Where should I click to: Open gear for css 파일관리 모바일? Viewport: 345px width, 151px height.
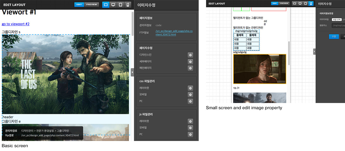[x=190, y=95]
